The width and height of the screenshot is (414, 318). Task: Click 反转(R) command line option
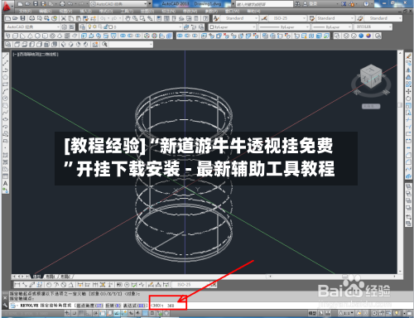click(113, 306)
